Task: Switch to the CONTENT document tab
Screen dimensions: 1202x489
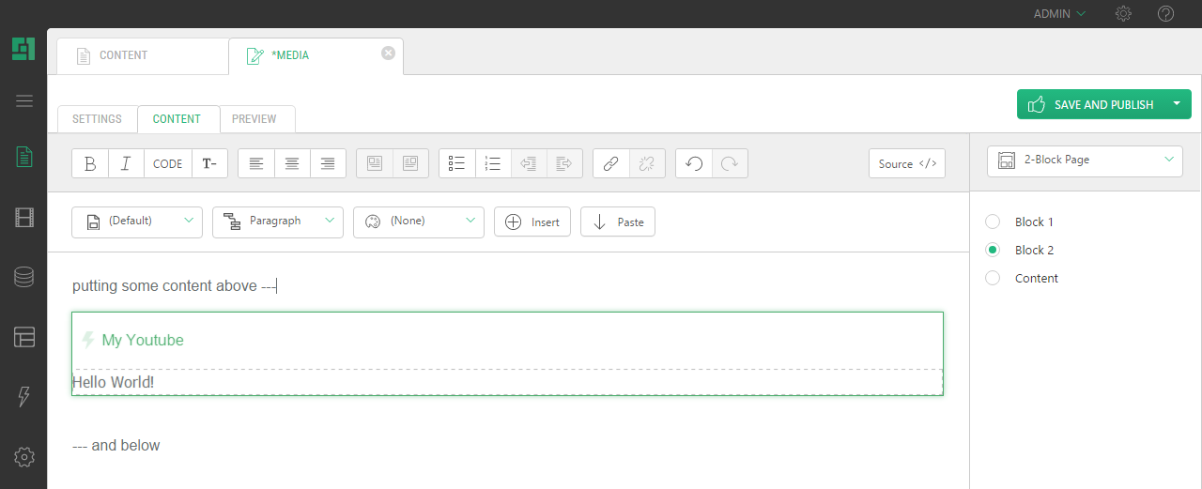Action: [x=142, y=55]
